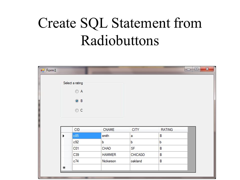This screenshot has width=240, height=180.
Task: Click the SF city cell
Action: coord(144,148)
